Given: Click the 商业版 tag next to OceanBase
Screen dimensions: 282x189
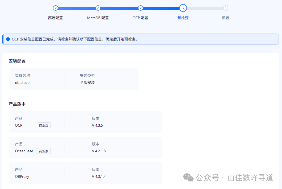Looking at the screenshot, I should 44,151.
